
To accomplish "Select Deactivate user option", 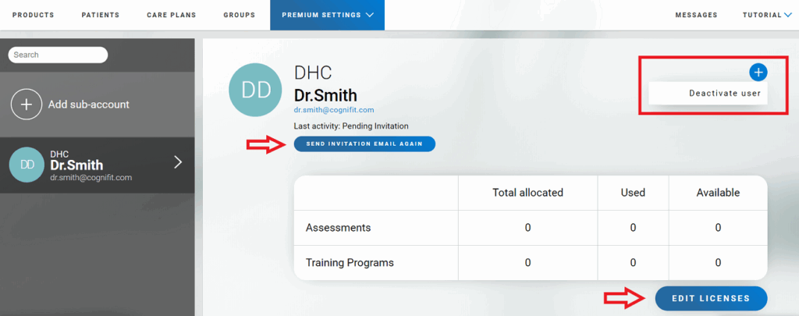I will (x=724, y=94).
